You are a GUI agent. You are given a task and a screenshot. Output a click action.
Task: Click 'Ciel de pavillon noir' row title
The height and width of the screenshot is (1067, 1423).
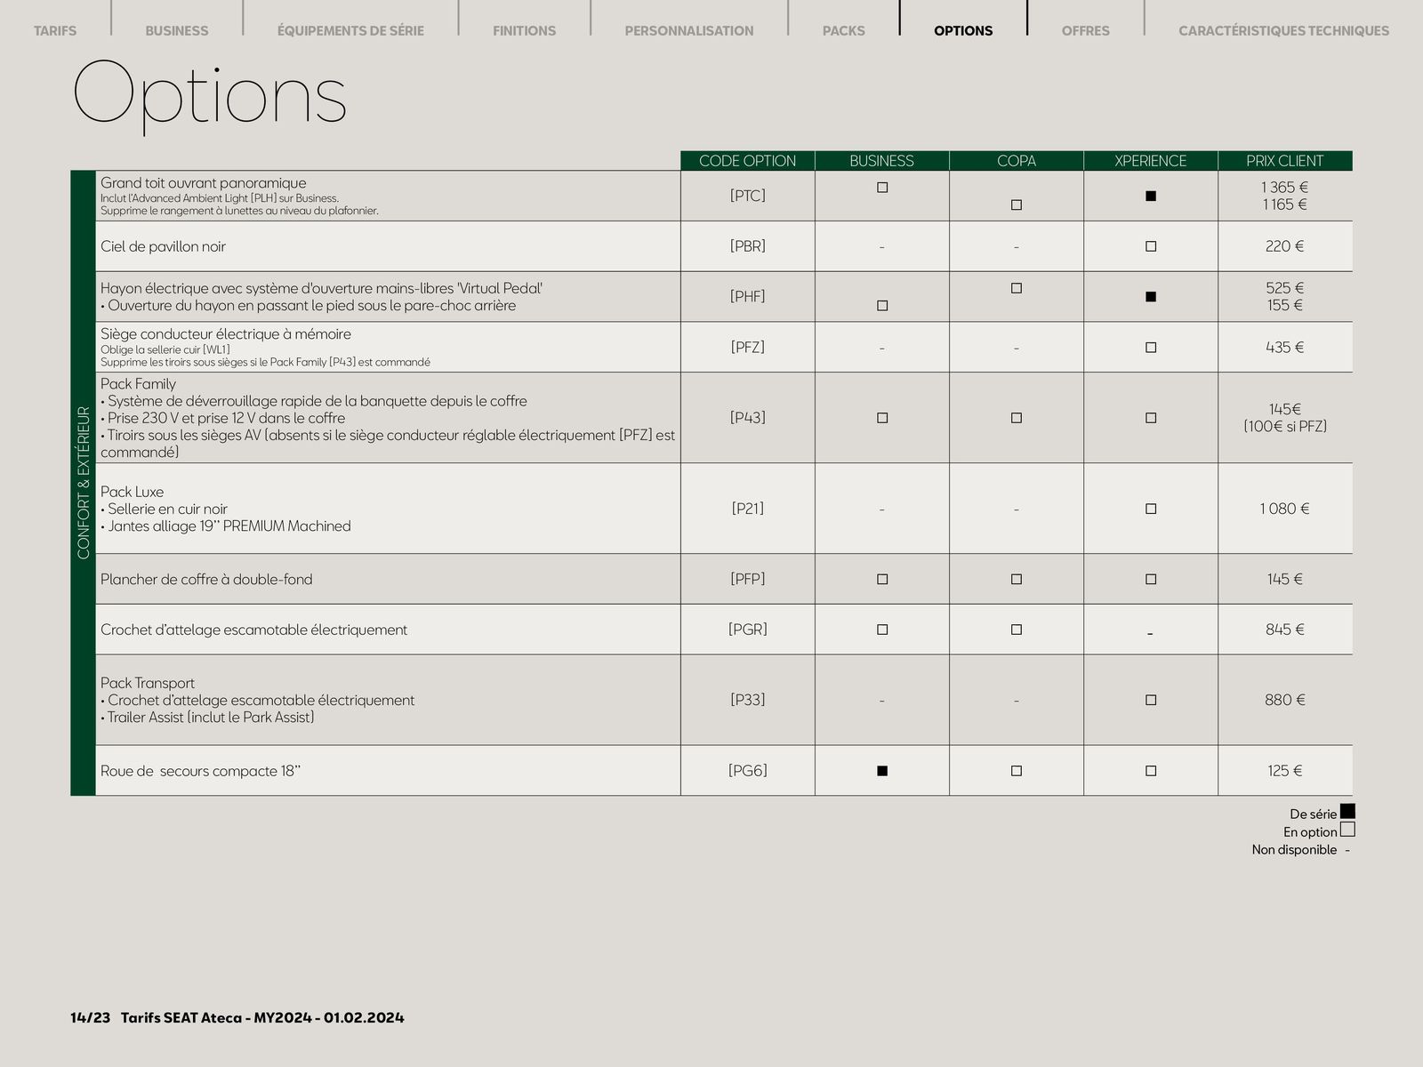tap(163, 246)
